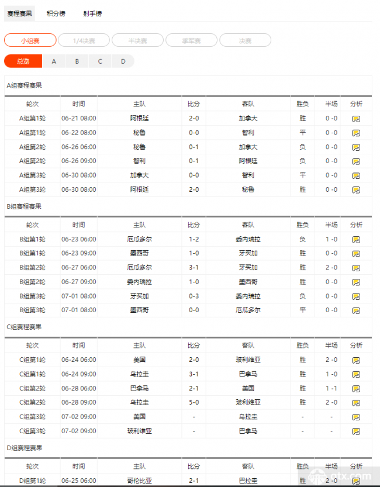Open analysis icon for 乌拉圭 vs 玻利维亚 match
This screenshot has width=380, height=487.
(x=356, y=402)
